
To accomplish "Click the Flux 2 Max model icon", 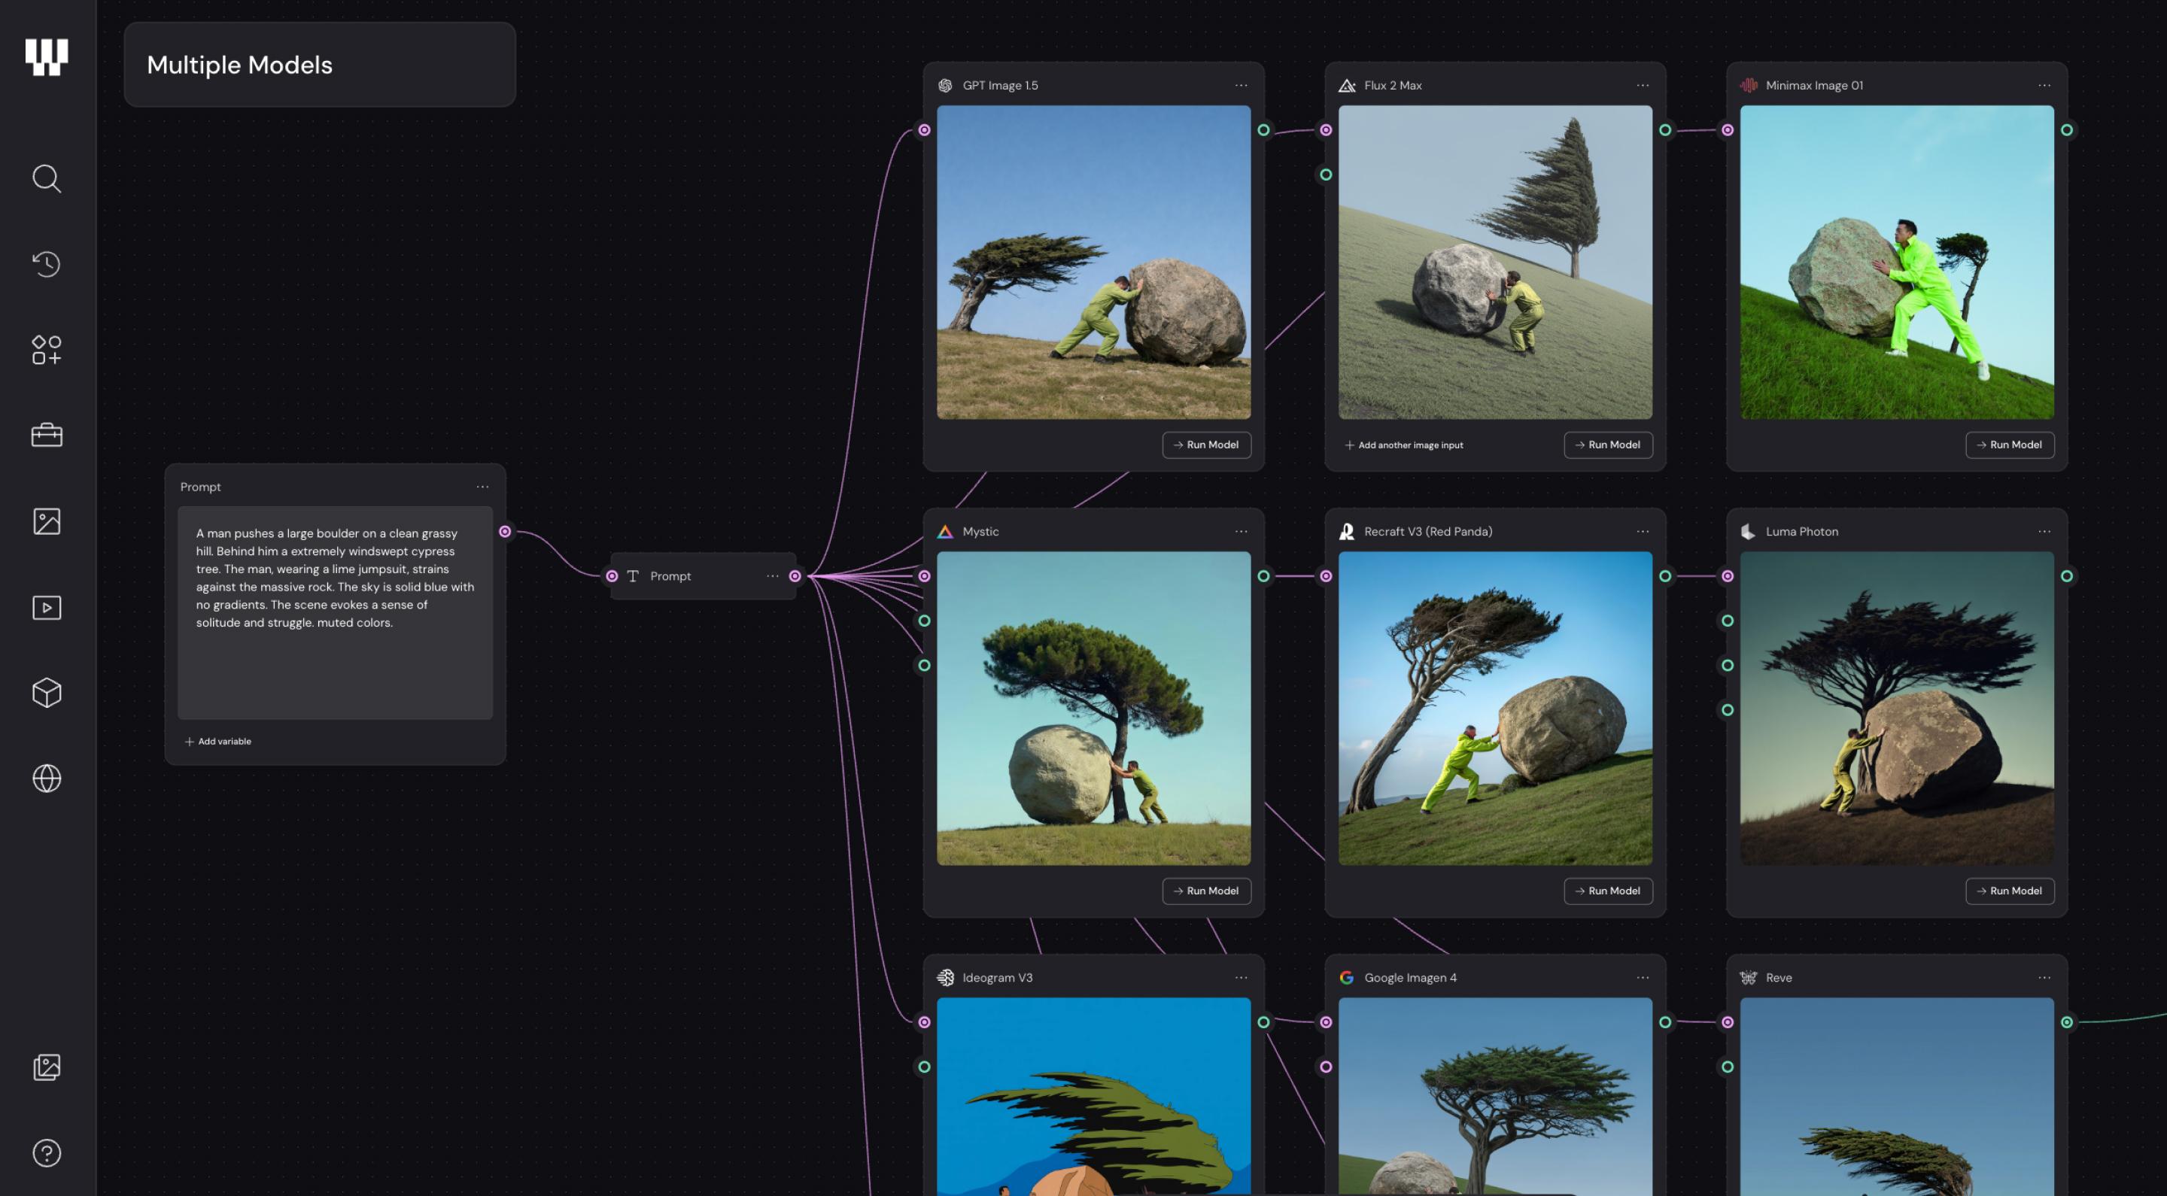I will 1347,86.
